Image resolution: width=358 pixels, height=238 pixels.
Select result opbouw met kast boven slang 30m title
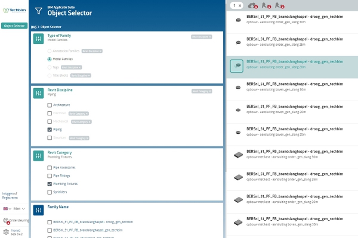tap(295, 219)
